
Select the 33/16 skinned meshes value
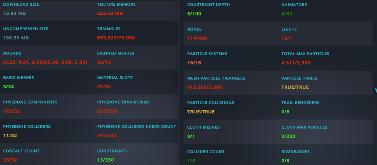click(x=104, y=62)
